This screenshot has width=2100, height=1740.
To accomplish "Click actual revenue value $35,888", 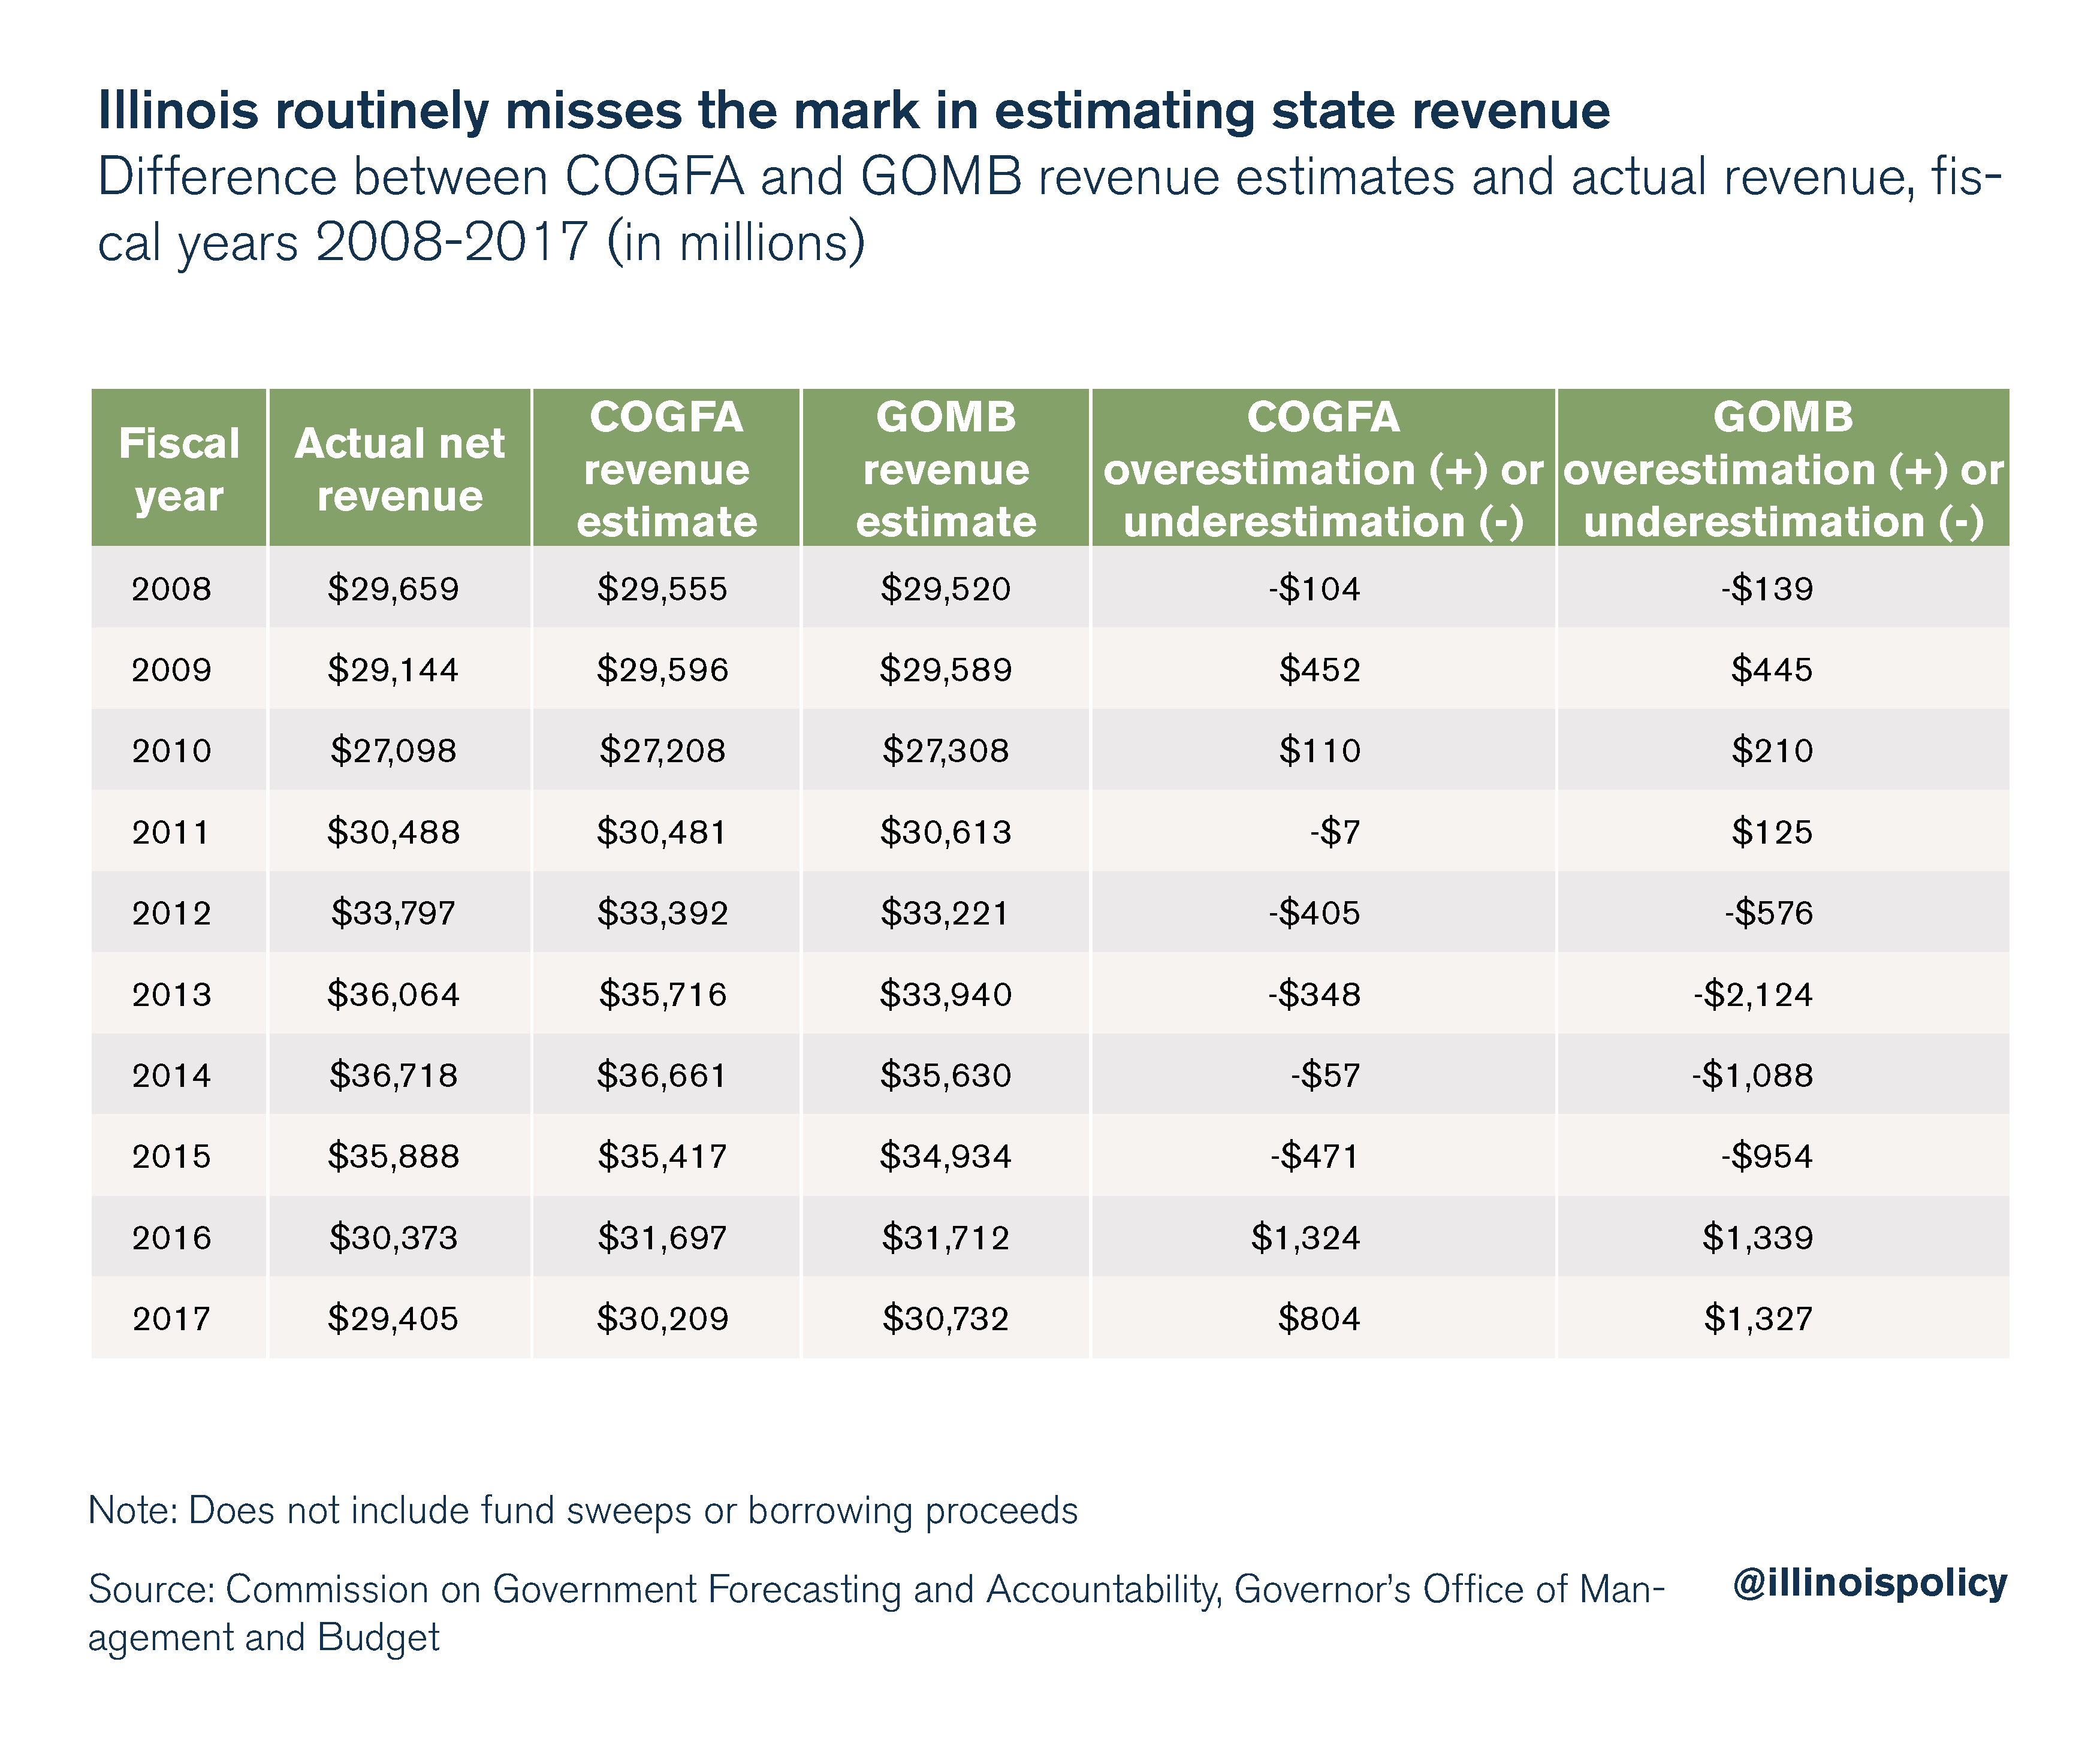I will [x=393, y=1156].
